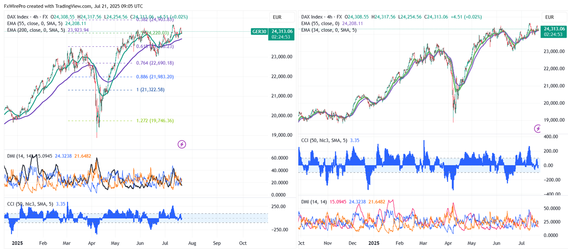Image resolution: width=568 pixels, height=249 pixels.
Task: Click 21,000.00 on left chart price axis
Action: (281, 96)
